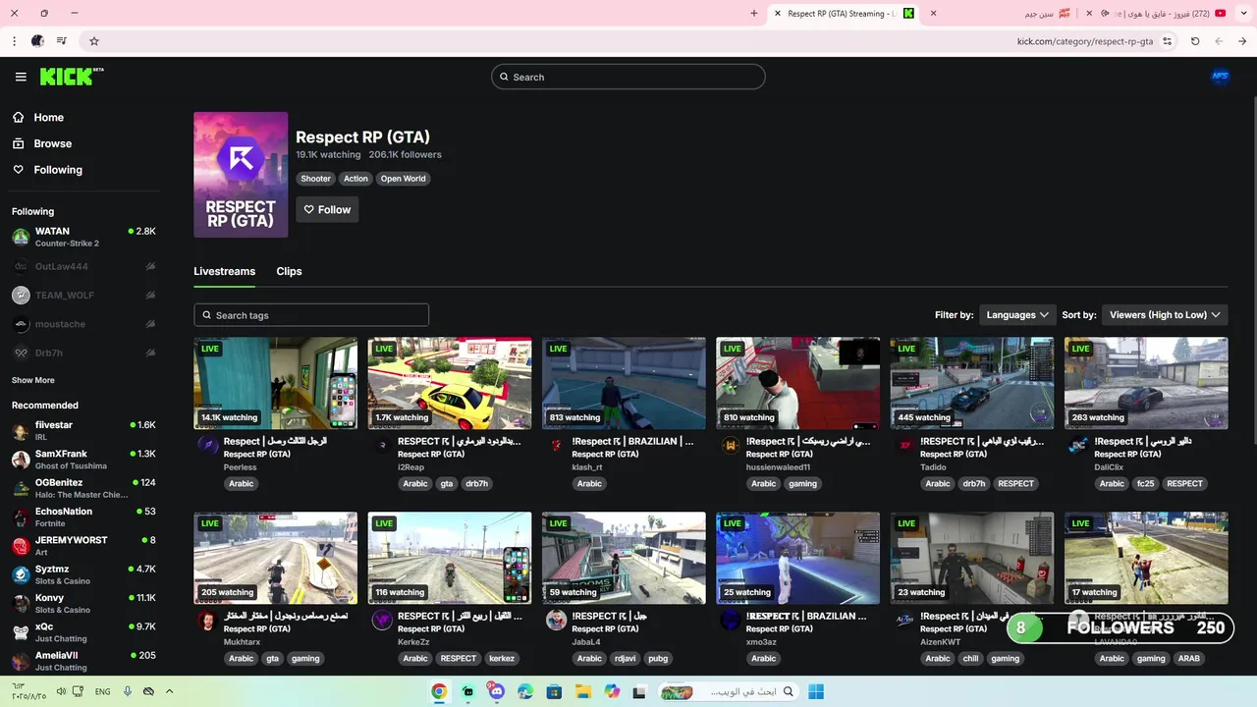Open Konvy channel in Recommended
The width and height of the screenshot is (1257, 707).
tap(83, 603)
